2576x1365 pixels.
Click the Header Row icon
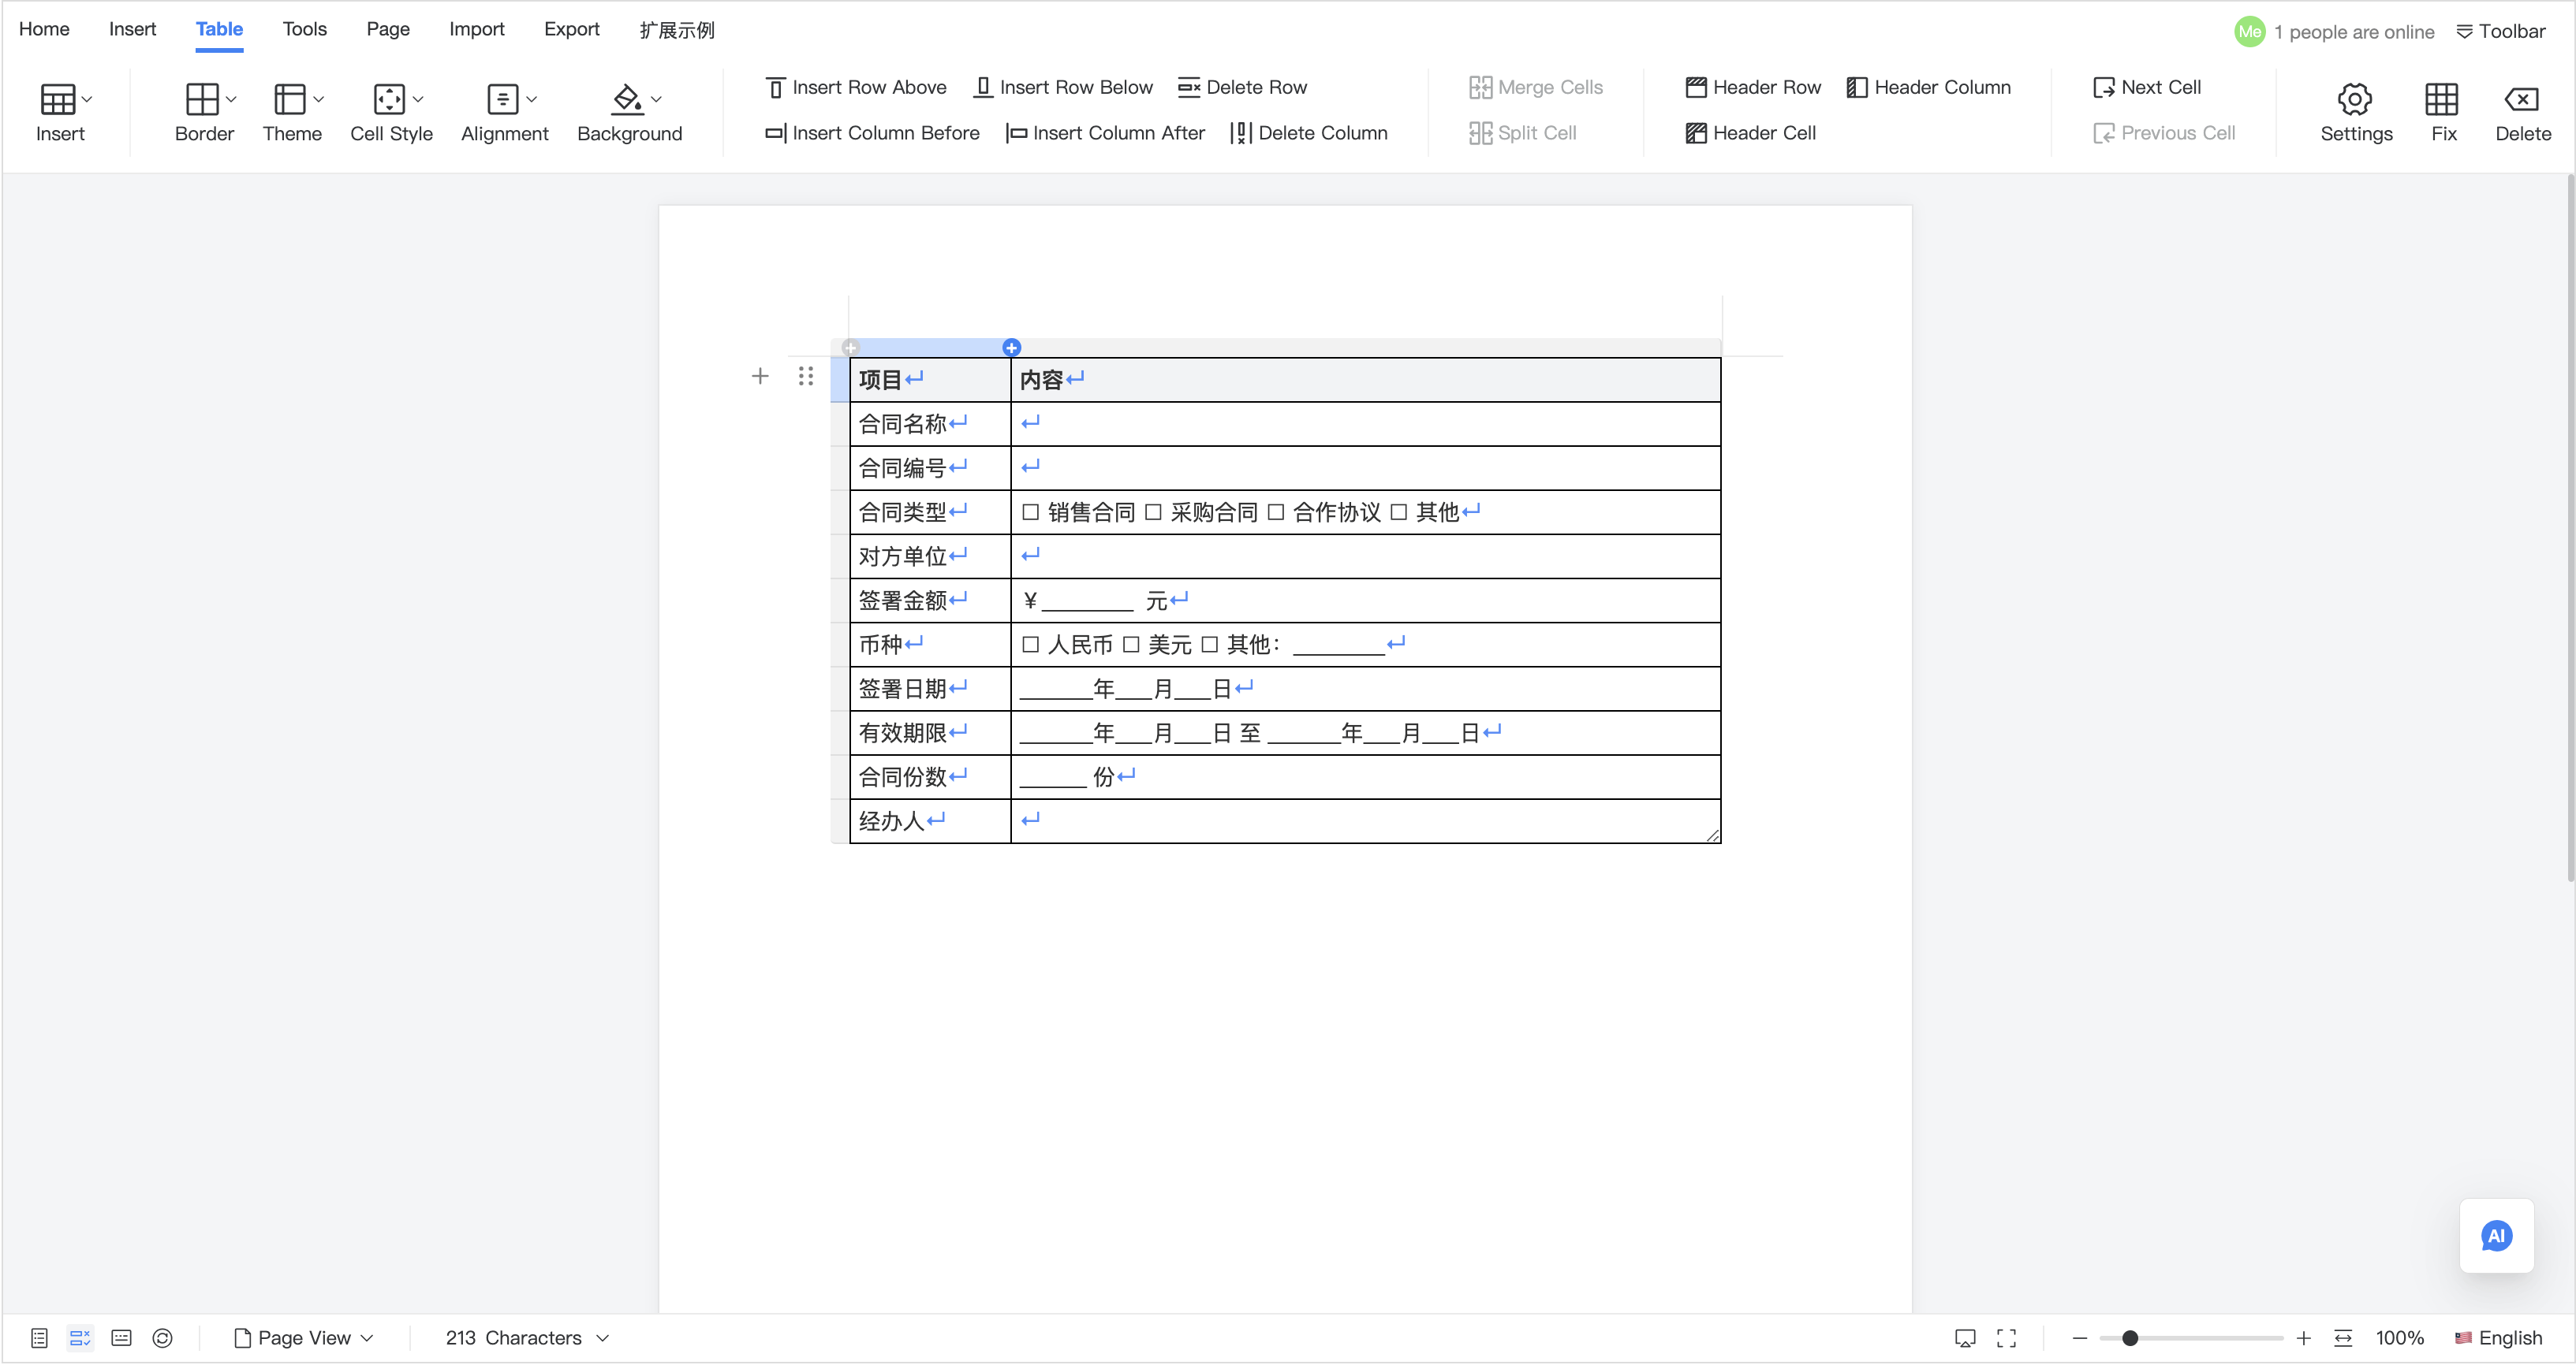pyautogui.click(x=1696, y=87)
